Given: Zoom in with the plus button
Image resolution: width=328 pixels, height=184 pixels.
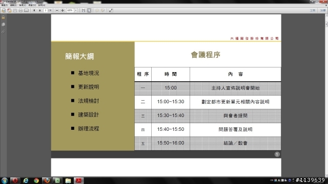Looking at the screenshot, I should point(63,10).
